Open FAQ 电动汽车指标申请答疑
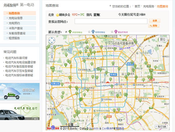The width and height of the screenshot is (175, 132). [19, 75]
